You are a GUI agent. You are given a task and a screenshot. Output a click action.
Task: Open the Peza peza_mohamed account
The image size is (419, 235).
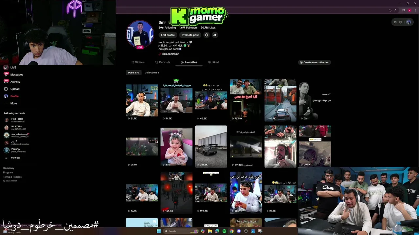pyautogui.click(x=15, y=150)
